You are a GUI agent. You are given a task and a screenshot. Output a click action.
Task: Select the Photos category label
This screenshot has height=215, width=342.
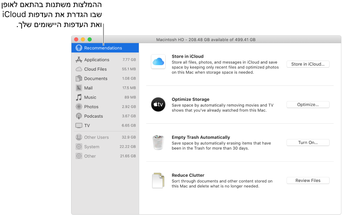pos(91,107)
